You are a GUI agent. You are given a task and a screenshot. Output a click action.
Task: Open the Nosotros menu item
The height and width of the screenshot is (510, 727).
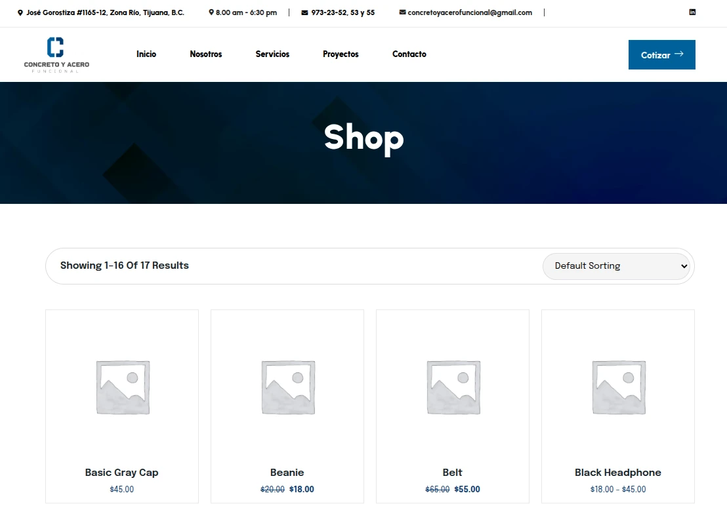(206, 54)
